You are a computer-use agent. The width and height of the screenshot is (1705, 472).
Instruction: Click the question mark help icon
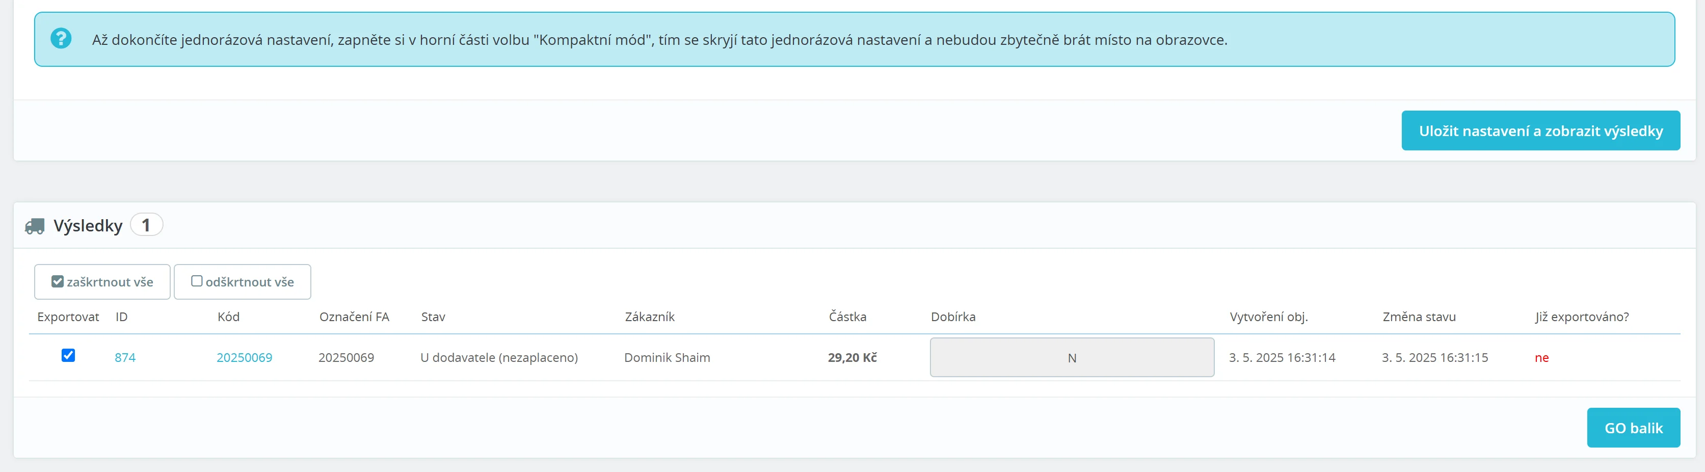[x=61, y=38]
